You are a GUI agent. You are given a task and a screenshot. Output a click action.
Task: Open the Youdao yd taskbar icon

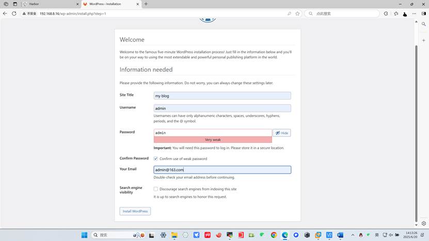208,235
